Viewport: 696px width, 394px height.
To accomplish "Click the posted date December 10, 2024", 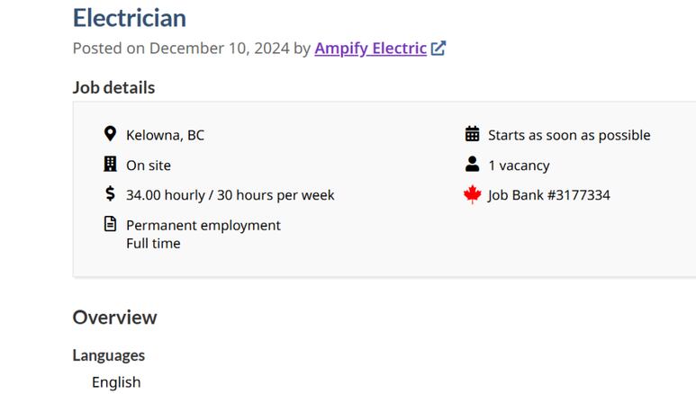I will pyautogui.click(x=220, y=49).
